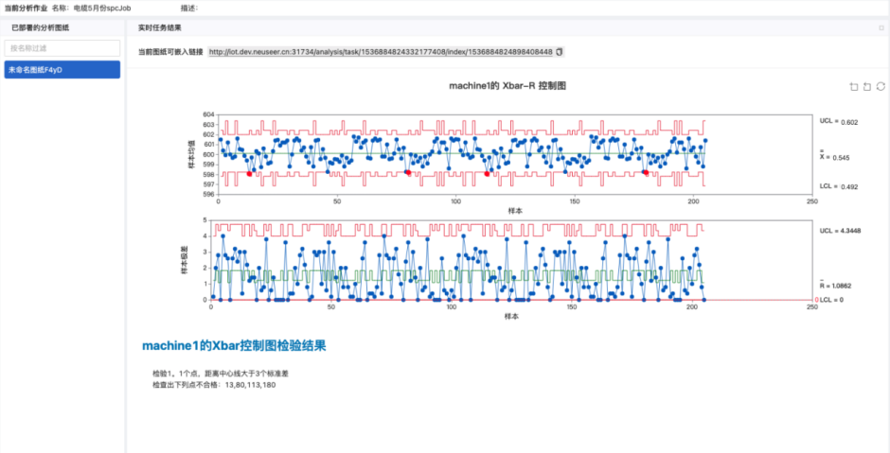Screen dimensions: 890x453
Task: Activate the area zoom tool on chart
Action: tap(854, 86)
